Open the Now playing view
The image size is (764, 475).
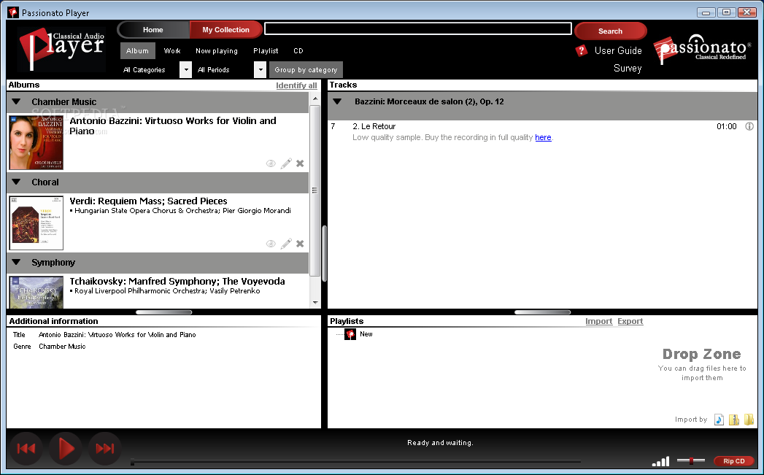(x=216, y=50)
